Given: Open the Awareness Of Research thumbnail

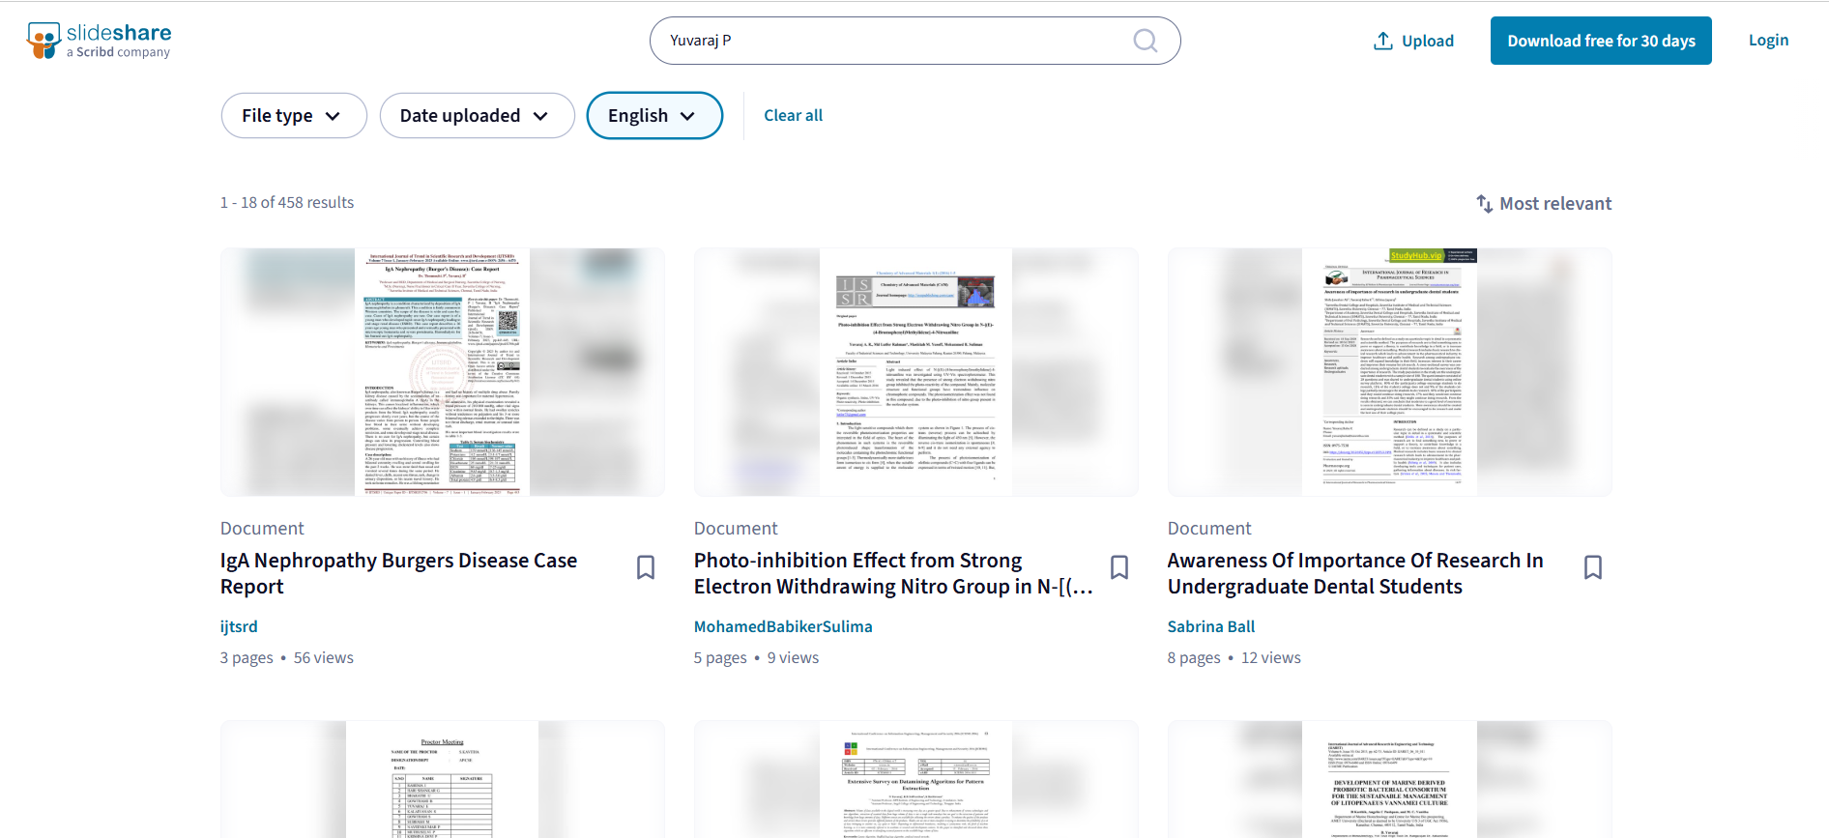Looking at the screenshot, I should coord(1390,372).
